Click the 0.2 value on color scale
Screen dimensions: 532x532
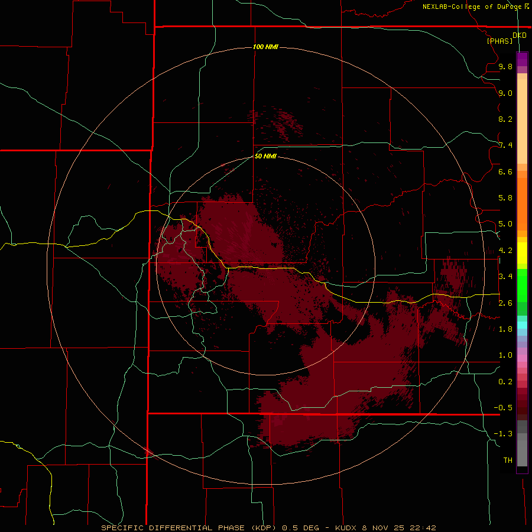[505, 382]
